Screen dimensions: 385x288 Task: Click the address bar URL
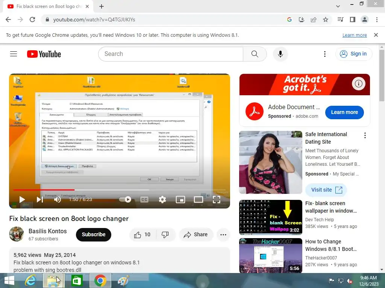[x=94, y=19]
